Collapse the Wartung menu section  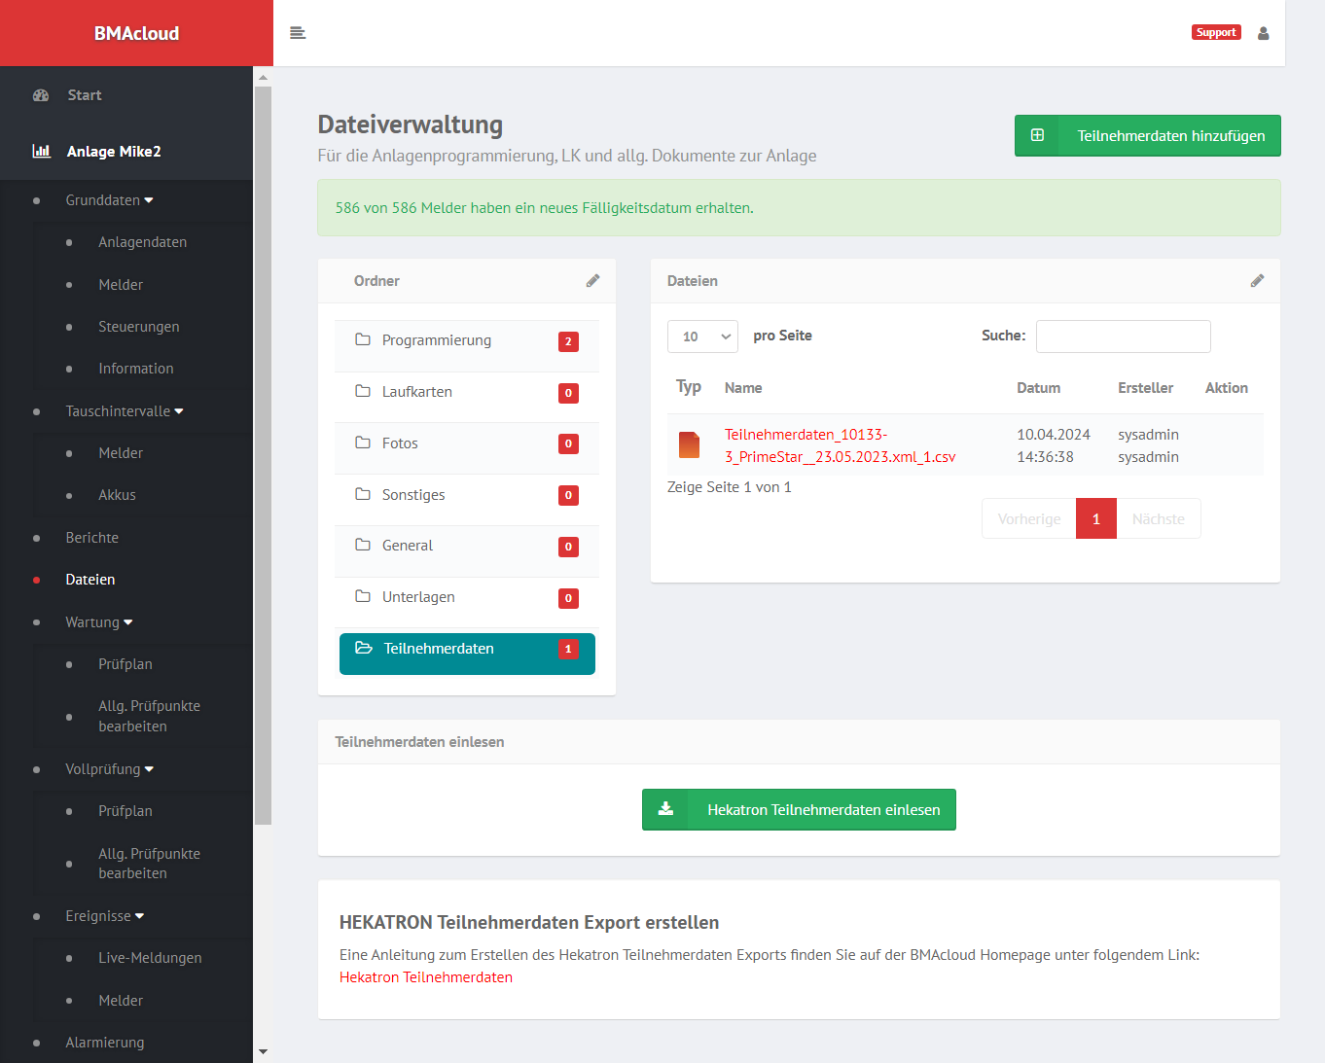99,622
